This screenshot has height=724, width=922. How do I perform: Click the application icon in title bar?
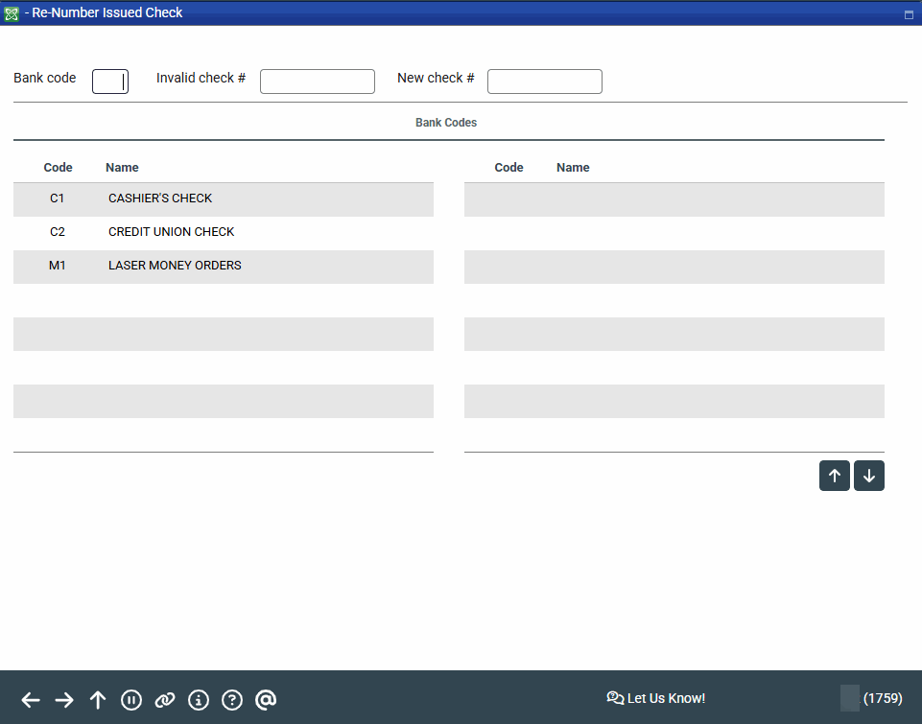12,13
